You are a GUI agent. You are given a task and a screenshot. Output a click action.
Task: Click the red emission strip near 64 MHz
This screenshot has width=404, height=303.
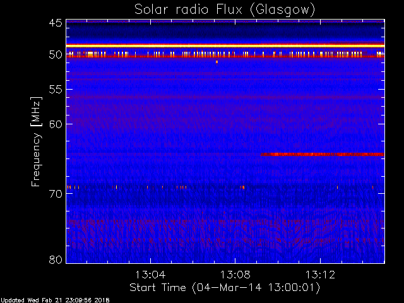pos(323,154)
